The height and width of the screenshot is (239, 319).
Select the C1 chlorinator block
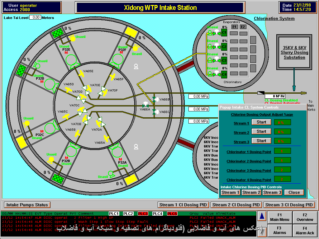(x=224, y=32)
